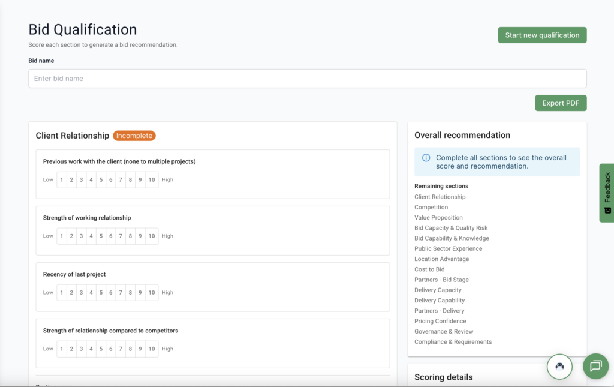Image resolution: width=614 pixels, height=387 pixels.
Task: Select 3 for recency of last project
Action: tap(81, 293)
